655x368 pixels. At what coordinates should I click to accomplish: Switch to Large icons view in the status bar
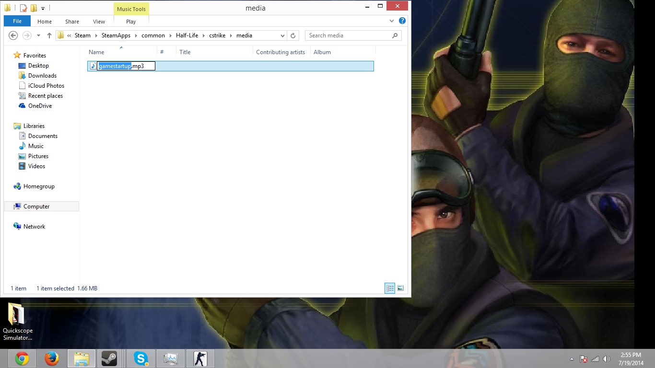coord(400,288)
